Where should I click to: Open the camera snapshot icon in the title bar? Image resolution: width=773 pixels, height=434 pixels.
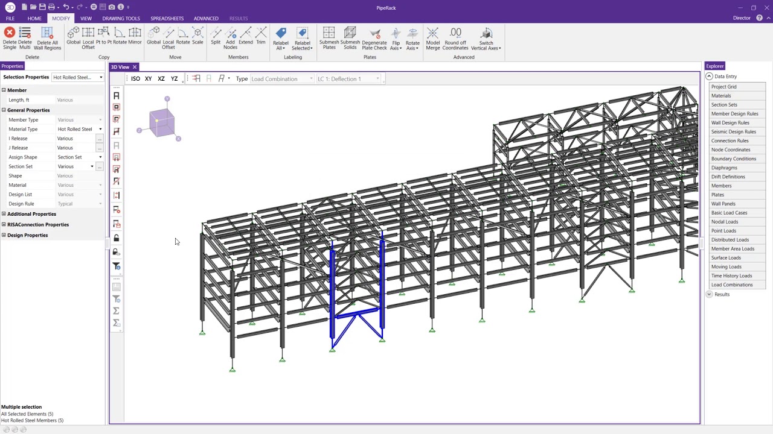click(112, 7)
